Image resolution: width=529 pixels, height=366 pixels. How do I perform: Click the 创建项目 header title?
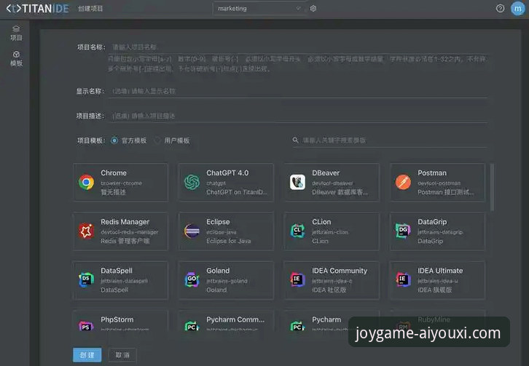coord(90,9)
